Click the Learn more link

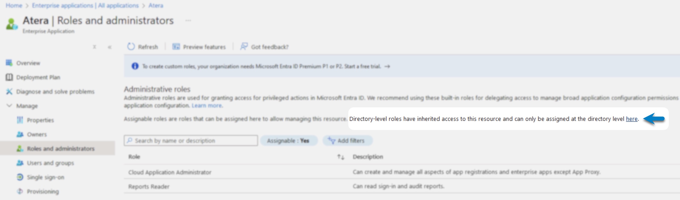pos(207,105)
